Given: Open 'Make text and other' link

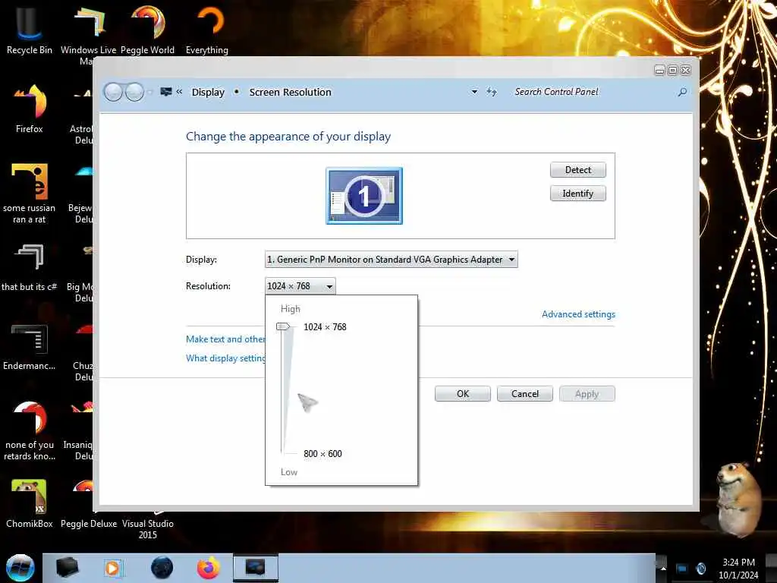Looking at the screenshot, I should pyautogui.click(x=225, y=339).
